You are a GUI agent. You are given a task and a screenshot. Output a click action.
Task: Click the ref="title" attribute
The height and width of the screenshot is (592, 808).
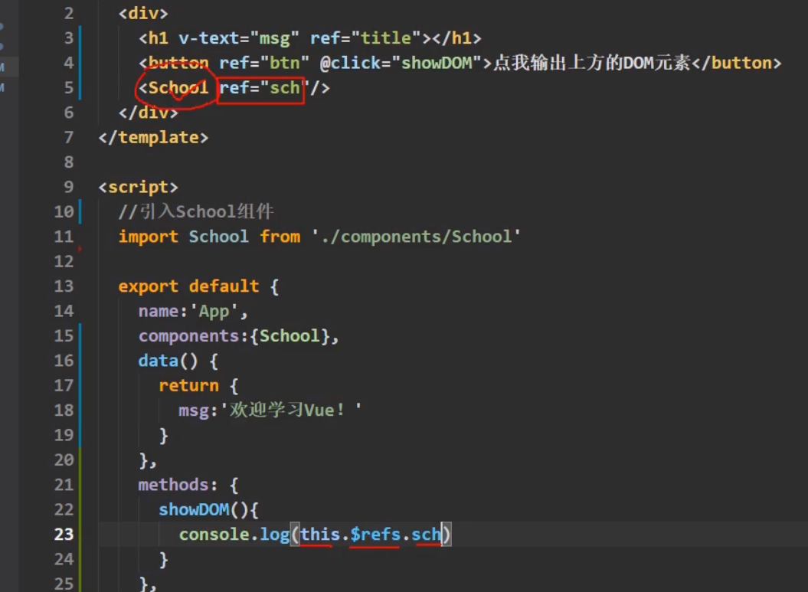coord(365,38)
